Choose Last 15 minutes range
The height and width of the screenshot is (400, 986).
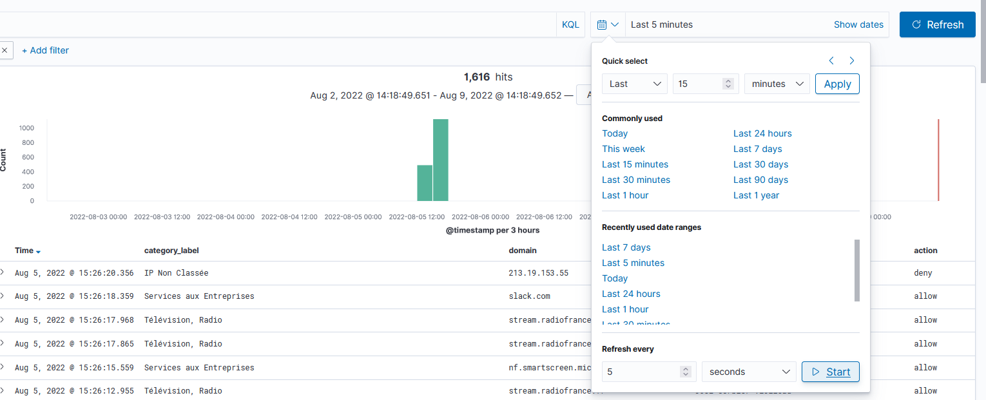click(x=635, y=164)
